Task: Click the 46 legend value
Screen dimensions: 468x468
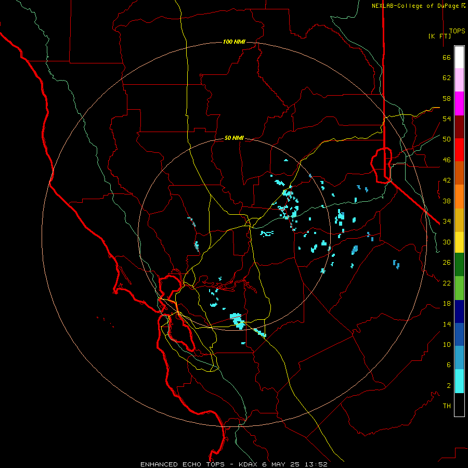Action: click(x=447, y=160)
